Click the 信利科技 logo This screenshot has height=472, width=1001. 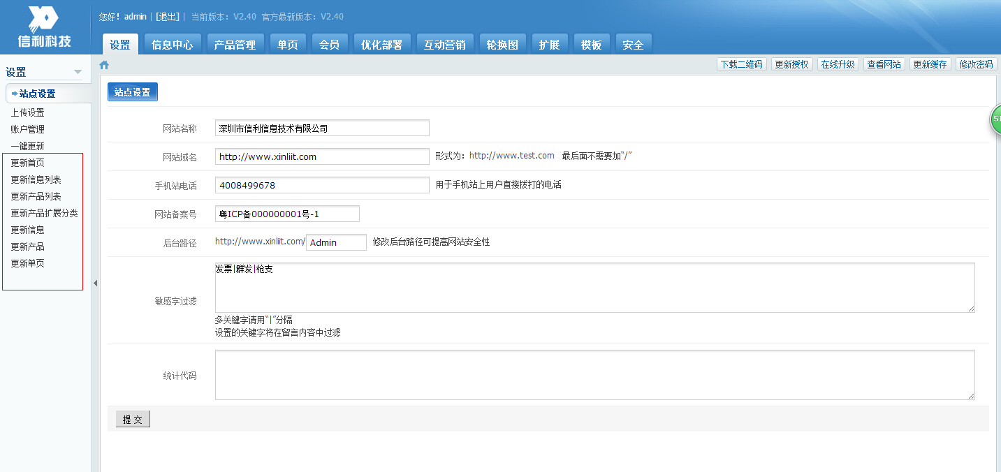click(x=45, y=27)
